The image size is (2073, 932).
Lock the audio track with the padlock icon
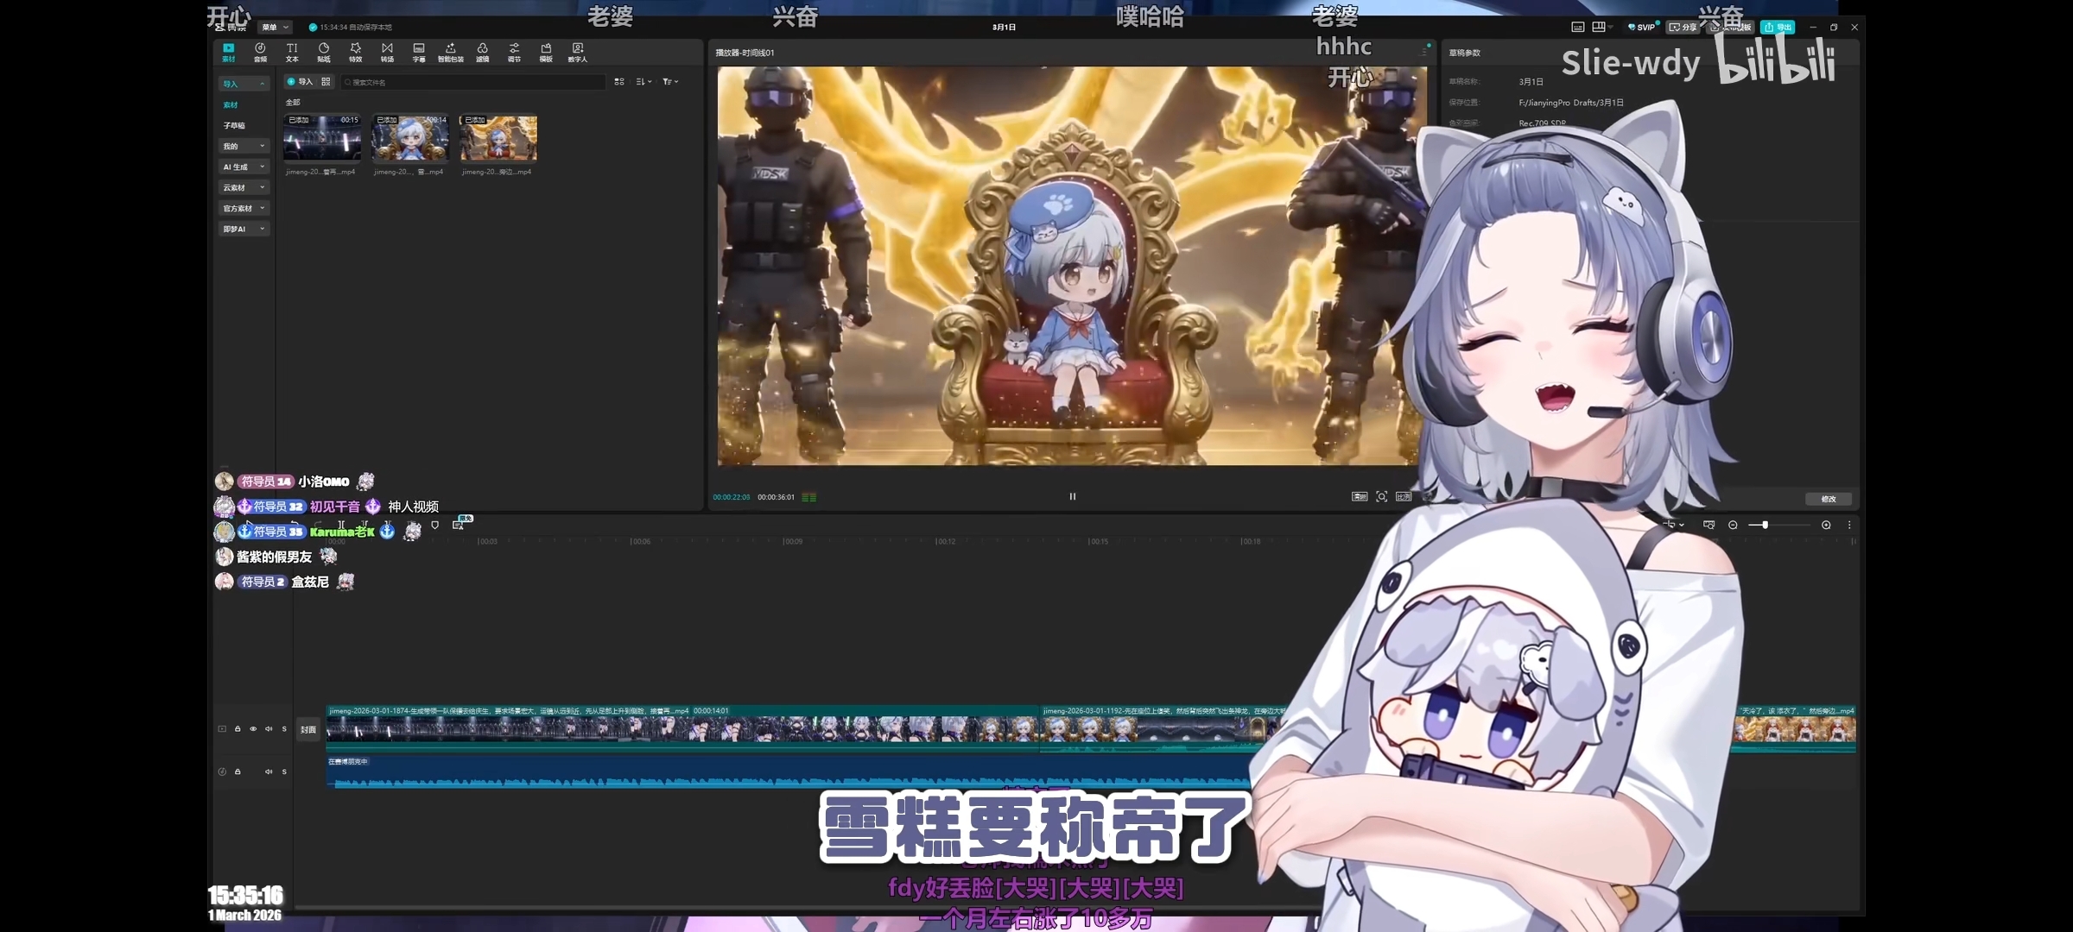(x=238, y=771)
